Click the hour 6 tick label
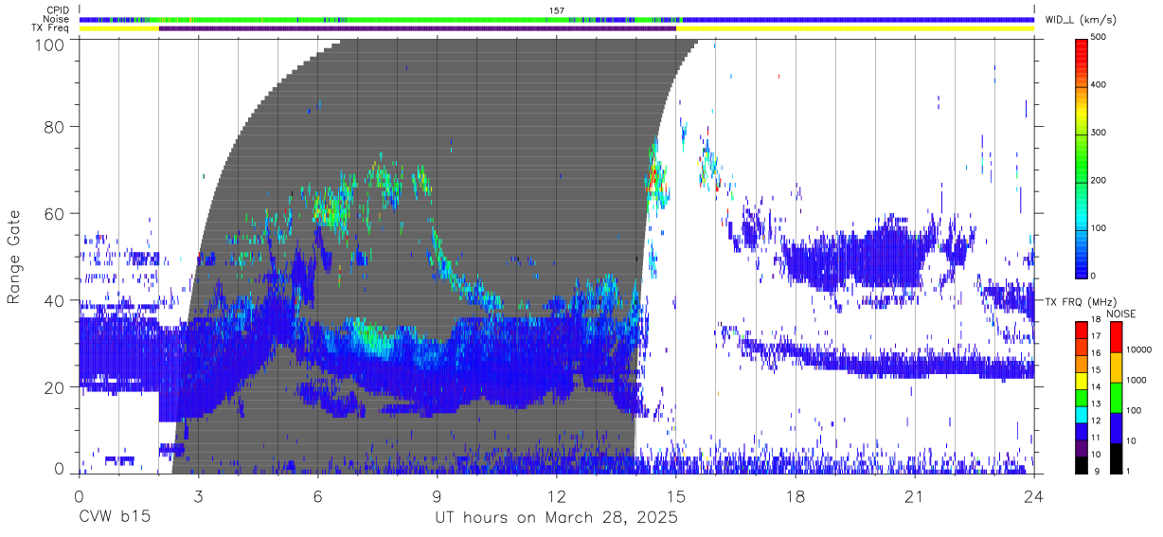Screen dimensions: 1163x537 click(317, 496)
